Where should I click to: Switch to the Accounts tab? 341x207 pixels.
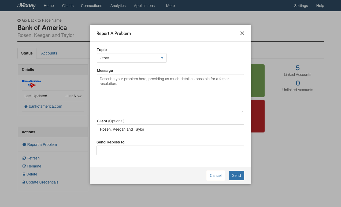(49, 53)
